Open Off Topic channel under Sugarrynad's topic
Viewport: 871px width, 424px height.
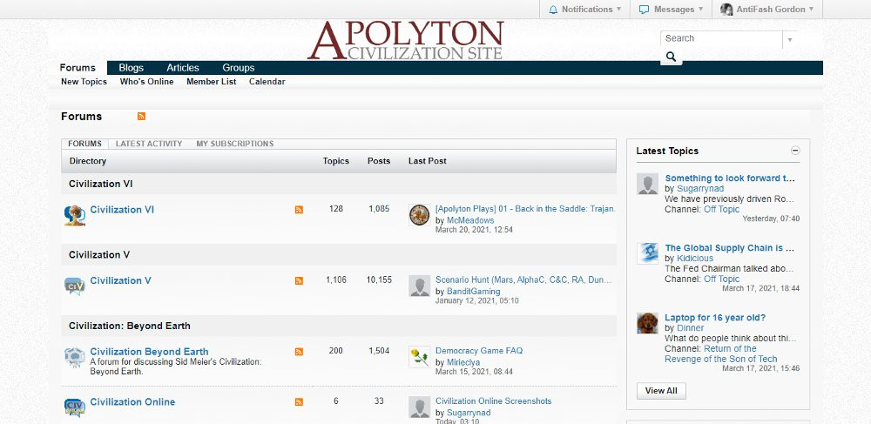(721, 209)
